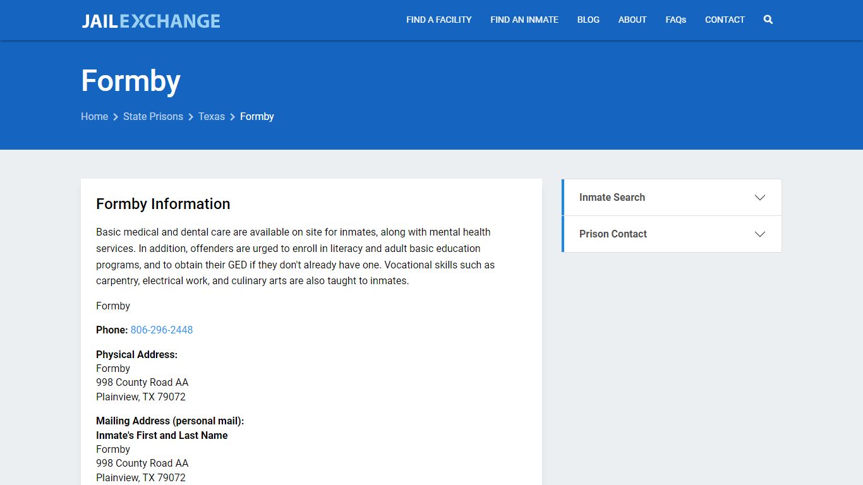The width and height of the screenshot is (863, 485).
Task: Go to the Blog page
Action: (588, 20)
